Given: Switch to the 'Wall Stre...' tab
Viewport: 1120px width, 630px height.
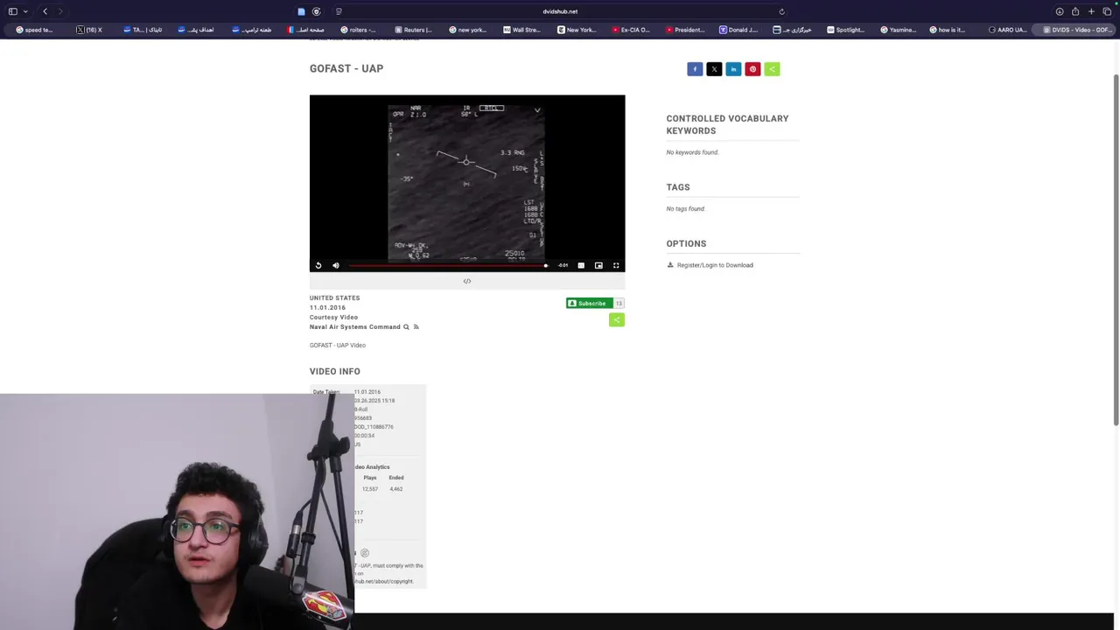Looking at the screenshot, I should point(521,30).
